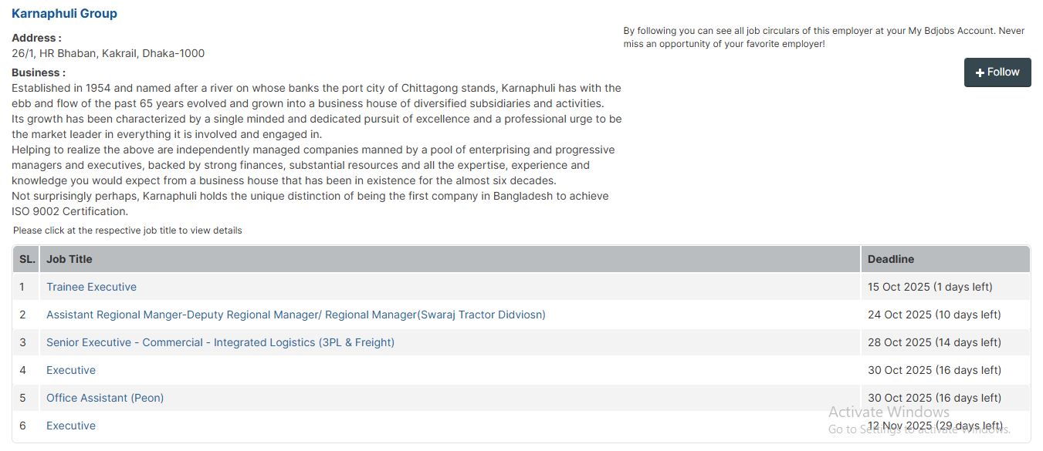
Task: View the Swaraj Tractor Division regional manager job
Action: [295, 314]
